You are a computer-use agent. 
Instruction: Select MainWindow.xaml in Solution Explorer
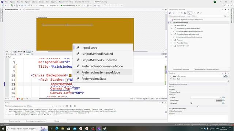[x=183, y=46]
